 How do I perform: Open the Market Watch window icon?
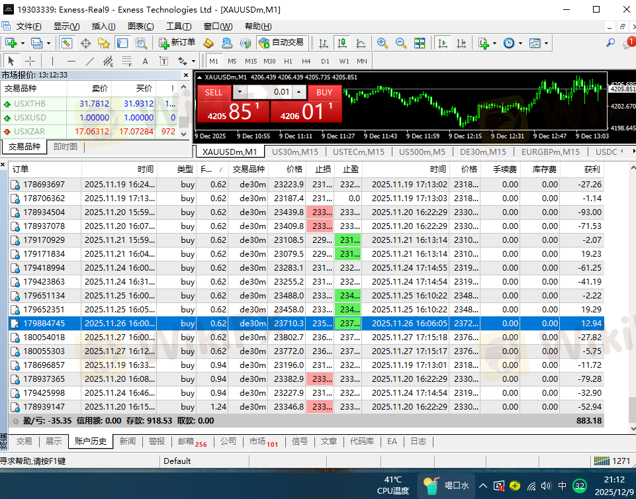[67, 43]
